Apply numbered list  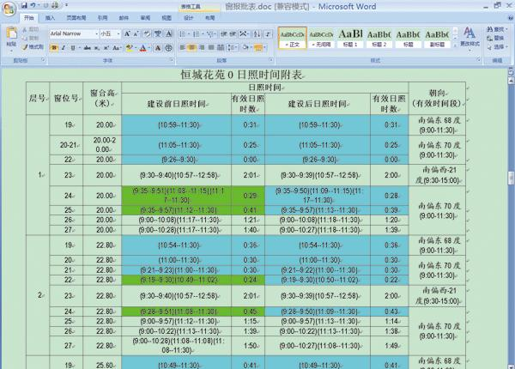click(197, 33)
